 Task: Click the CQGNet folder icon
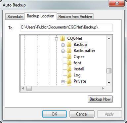(x=63, y=38)
